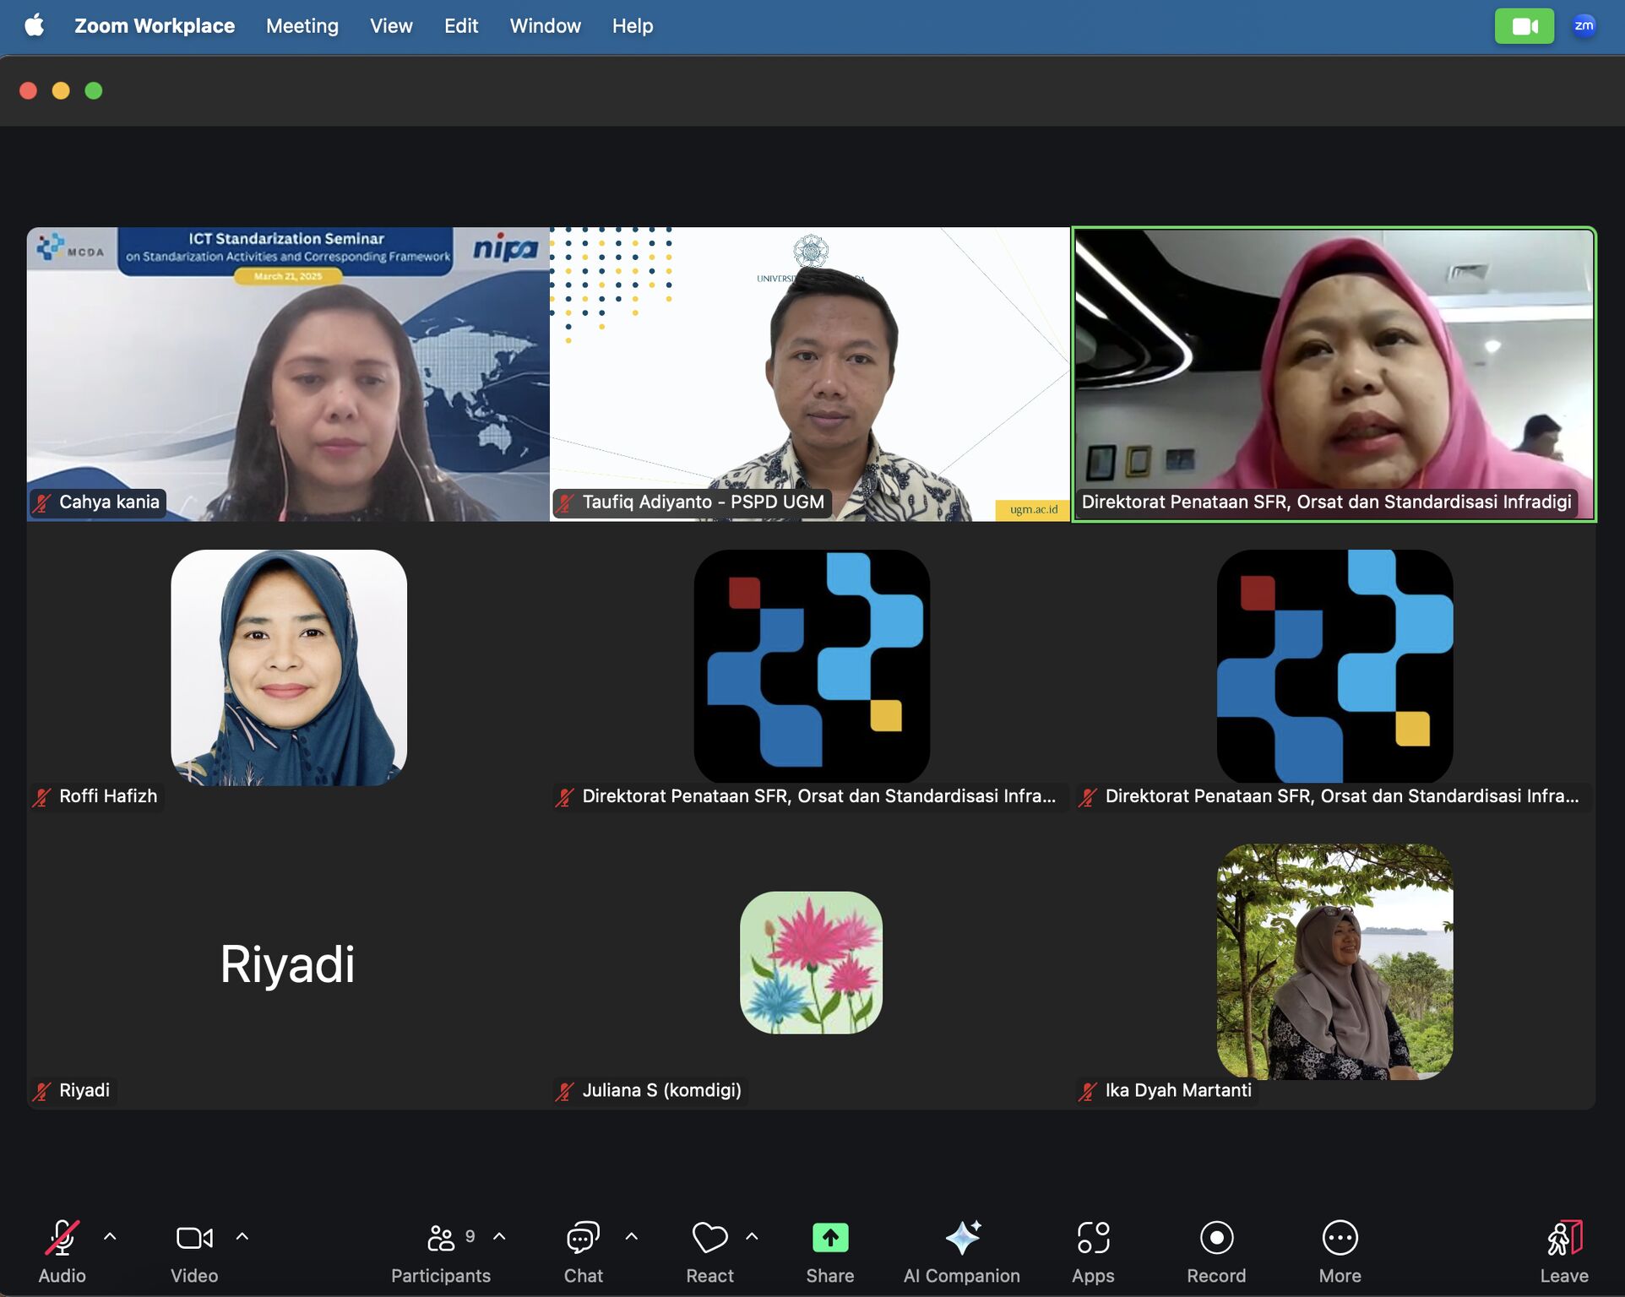Open the Participants list icon
1625x1297 pixels.
(x=441, y=1238)
